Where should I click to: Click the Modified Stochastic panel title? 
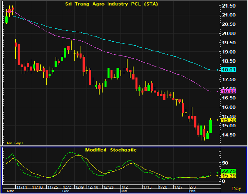click(x=111, y=150)
